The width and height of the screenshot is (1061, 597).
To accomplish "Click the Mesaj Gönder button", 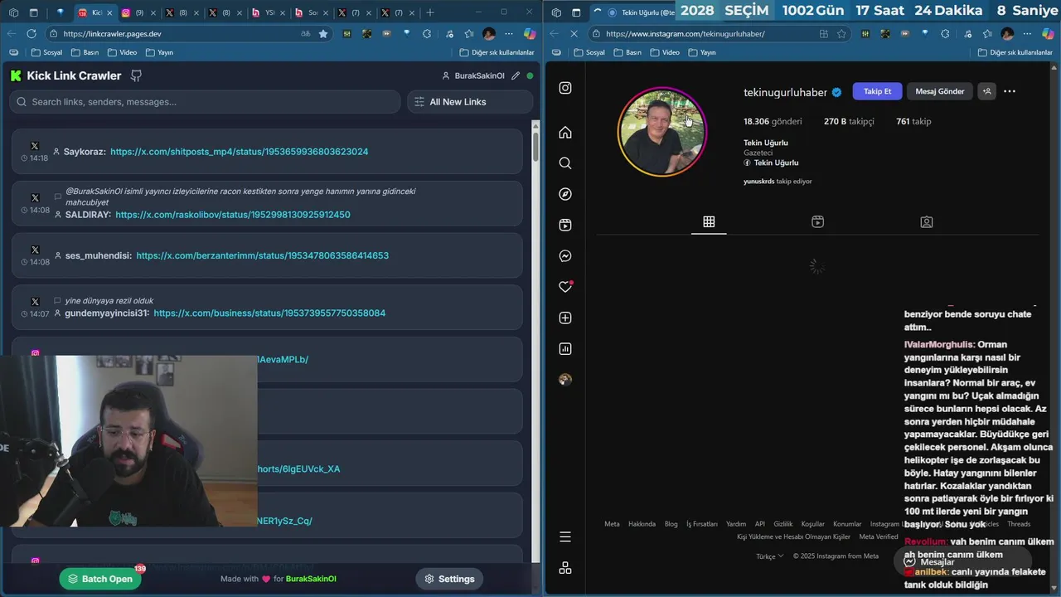I will (940, 91).
